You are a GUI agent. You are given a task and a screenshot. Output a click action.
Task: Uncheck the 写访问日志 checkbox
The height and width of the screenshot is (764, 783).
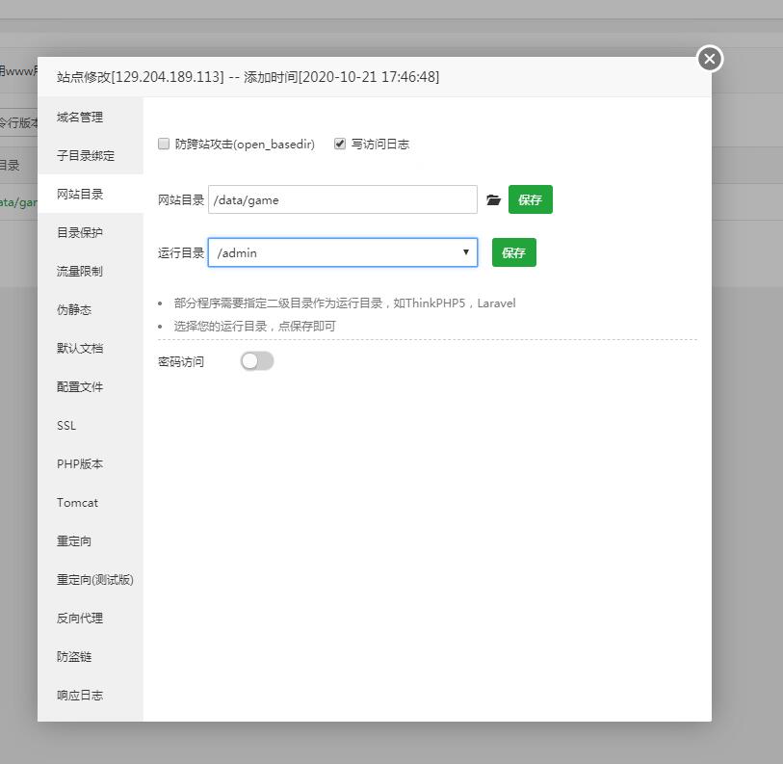click(x=340, y=144)
